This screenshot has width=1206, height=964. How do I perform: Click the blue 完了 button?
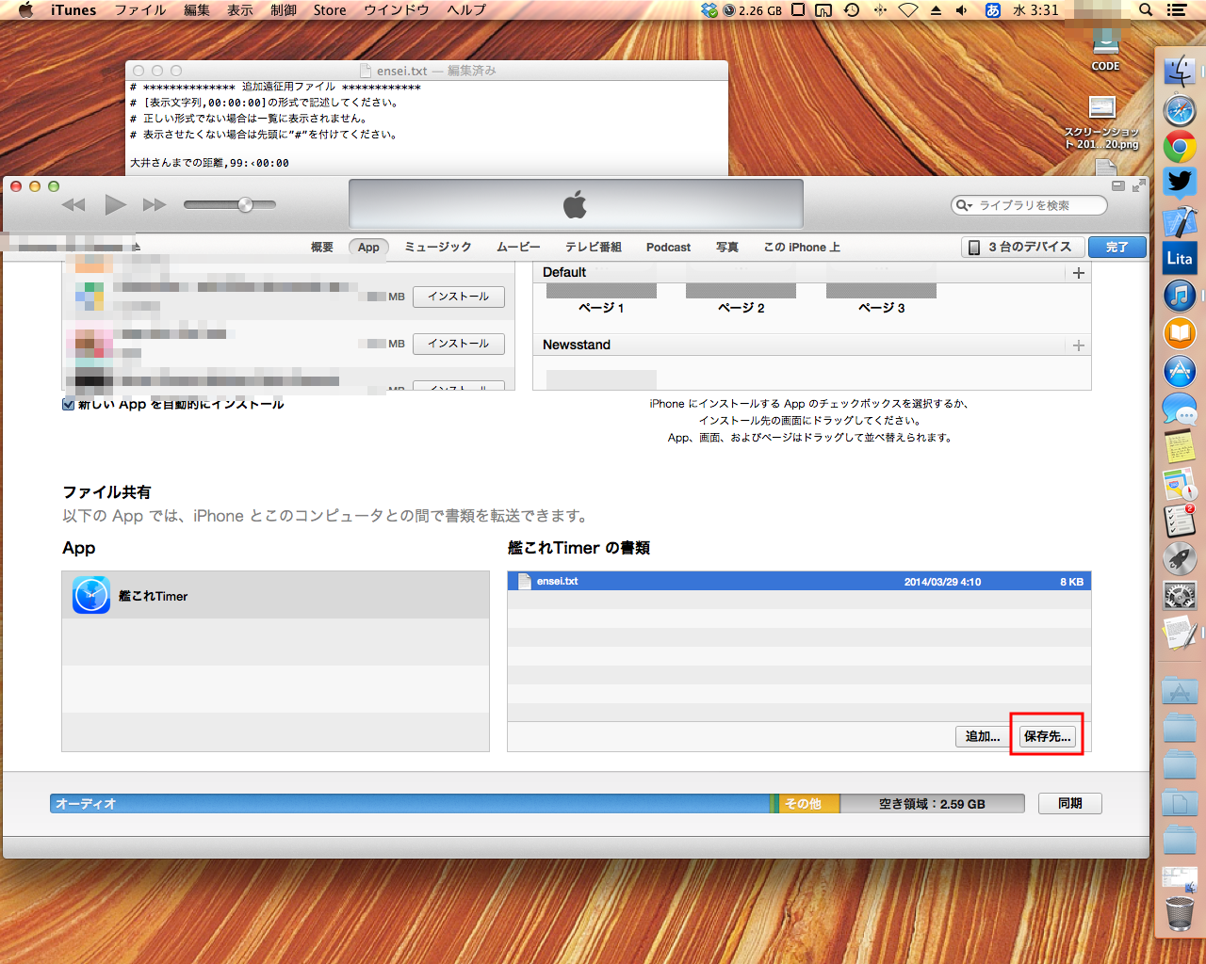[x=1117, y=247]
